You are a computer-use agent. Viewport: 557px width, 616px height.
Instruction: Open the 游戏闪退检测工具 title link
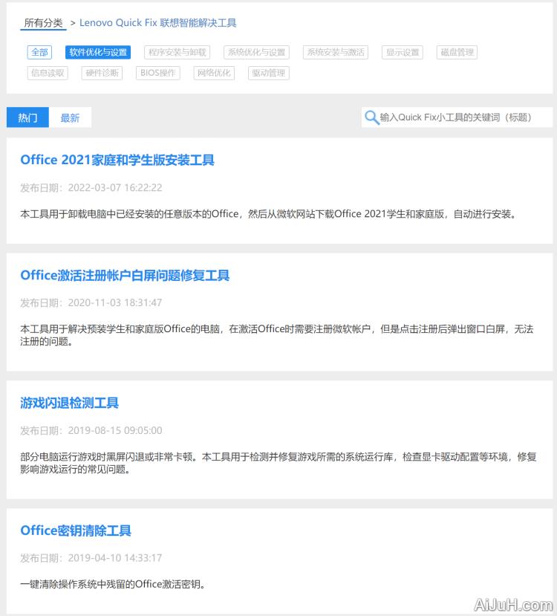tap(69, 403)
